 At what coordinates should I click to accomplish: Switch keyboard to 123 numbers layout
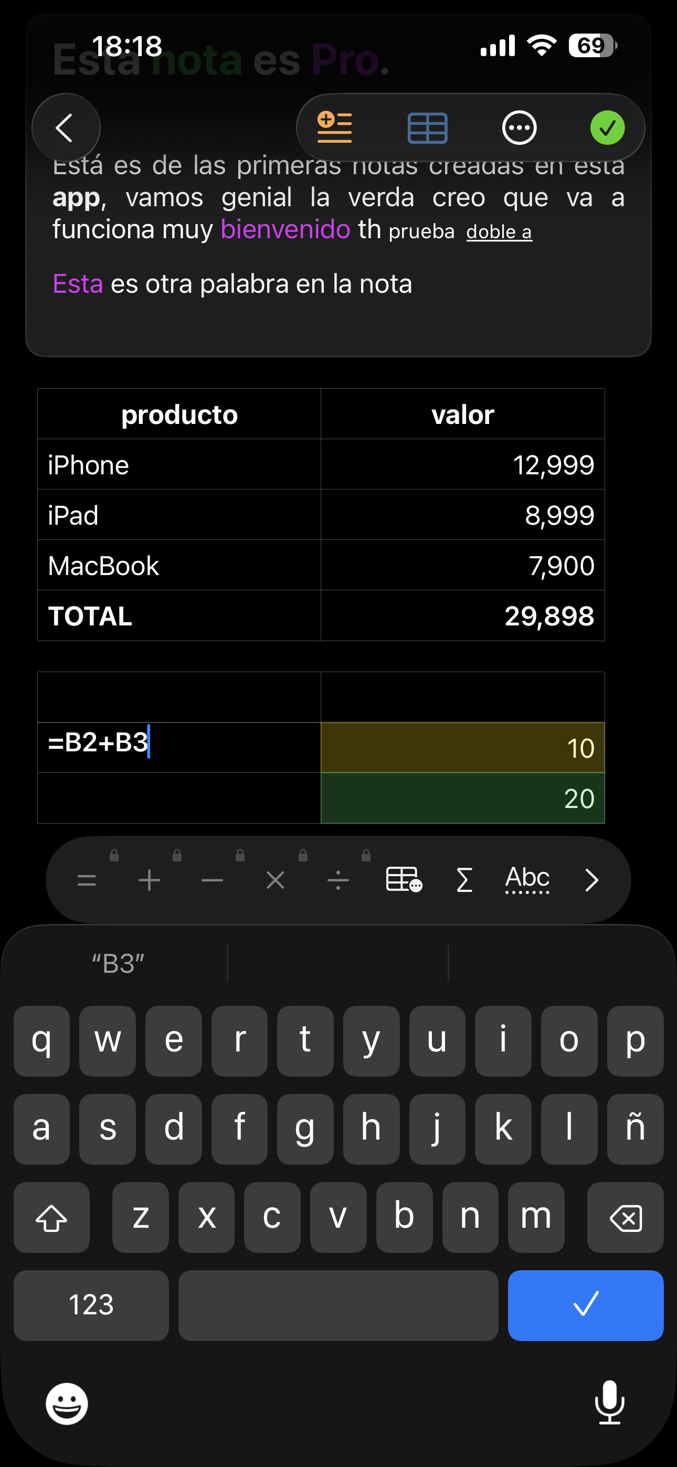(x=91, y=1305)
